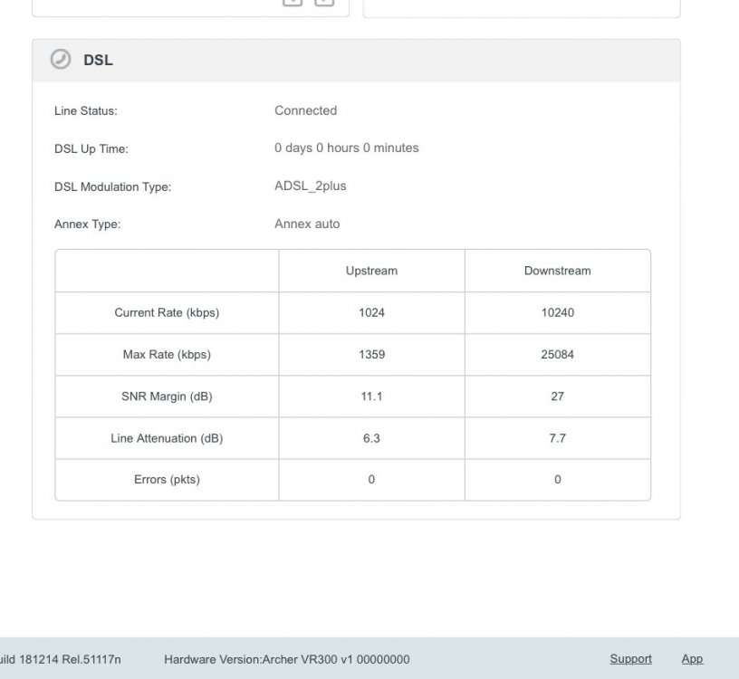Select the Connected line status value

tap(305, 110)
